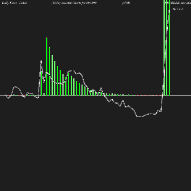Click the 167.65 value label
191x191 pixels.
click(x=178, y=9)
